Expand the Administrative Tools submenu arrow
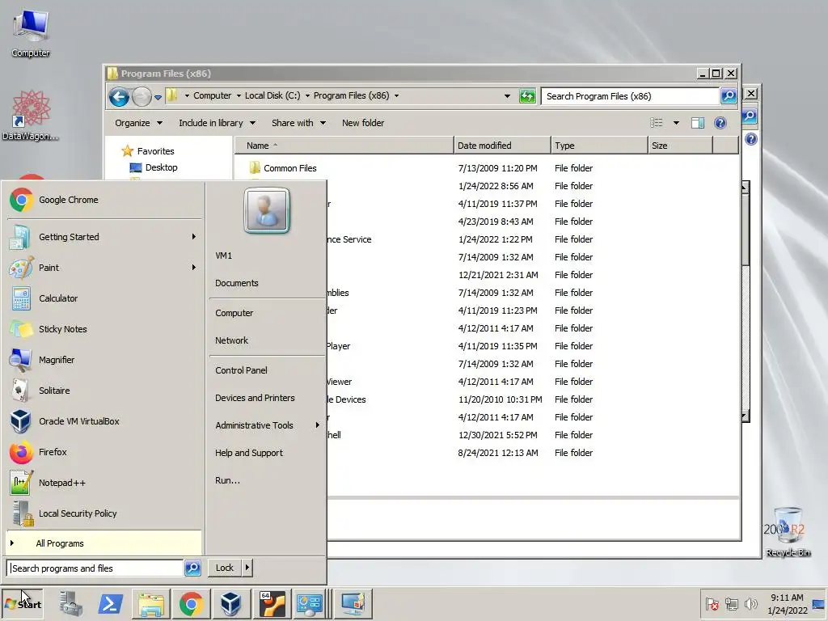The width and height of the screenshot is (828, 621). [317, 425]
